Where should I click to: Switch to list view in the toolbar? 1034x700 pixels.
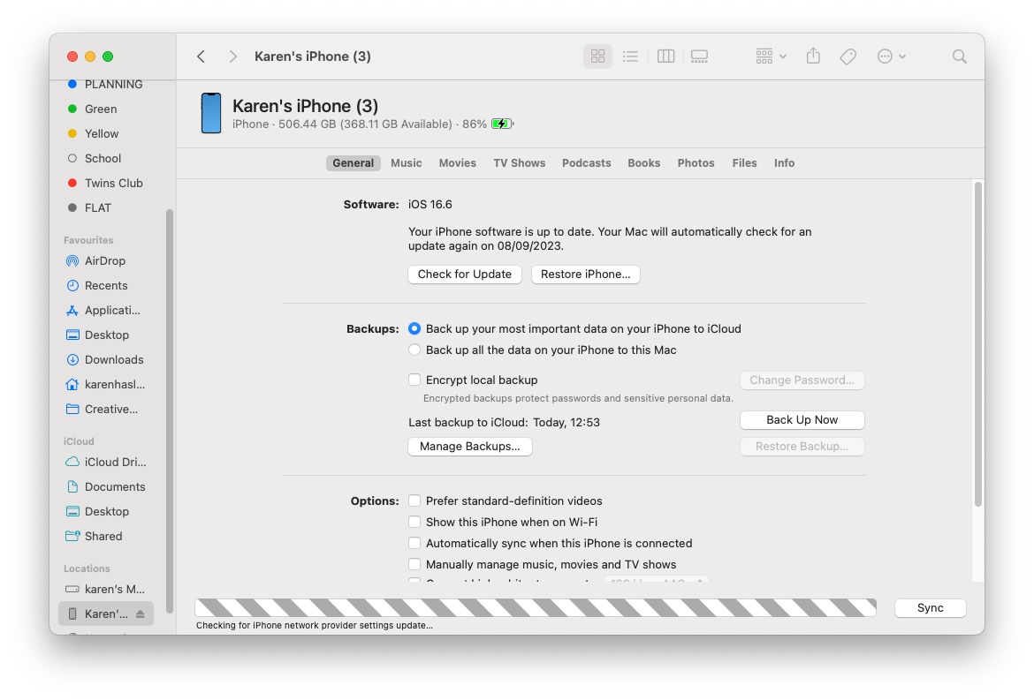pos(630,56)
